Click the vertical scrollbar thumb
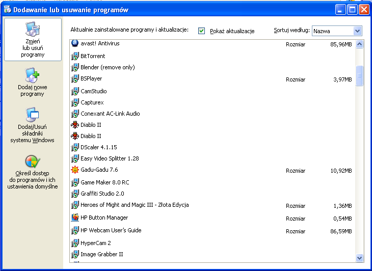 point(359,75)
